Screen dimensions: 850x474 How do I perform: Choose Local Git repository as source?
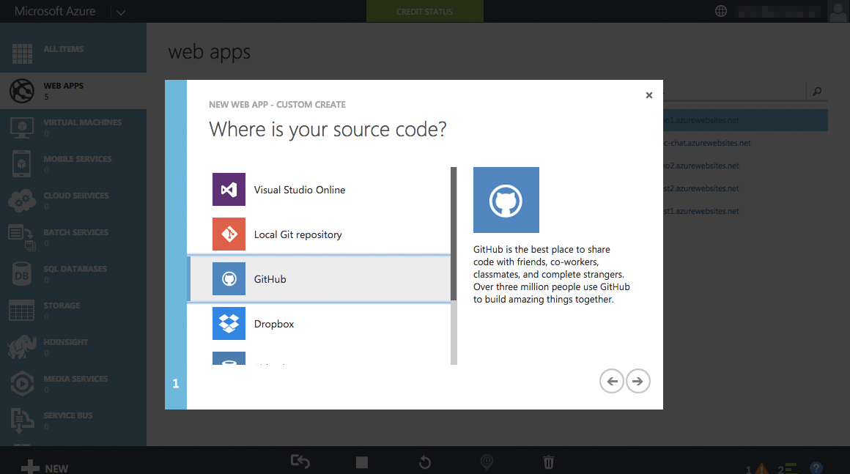[x=319, y=234]
